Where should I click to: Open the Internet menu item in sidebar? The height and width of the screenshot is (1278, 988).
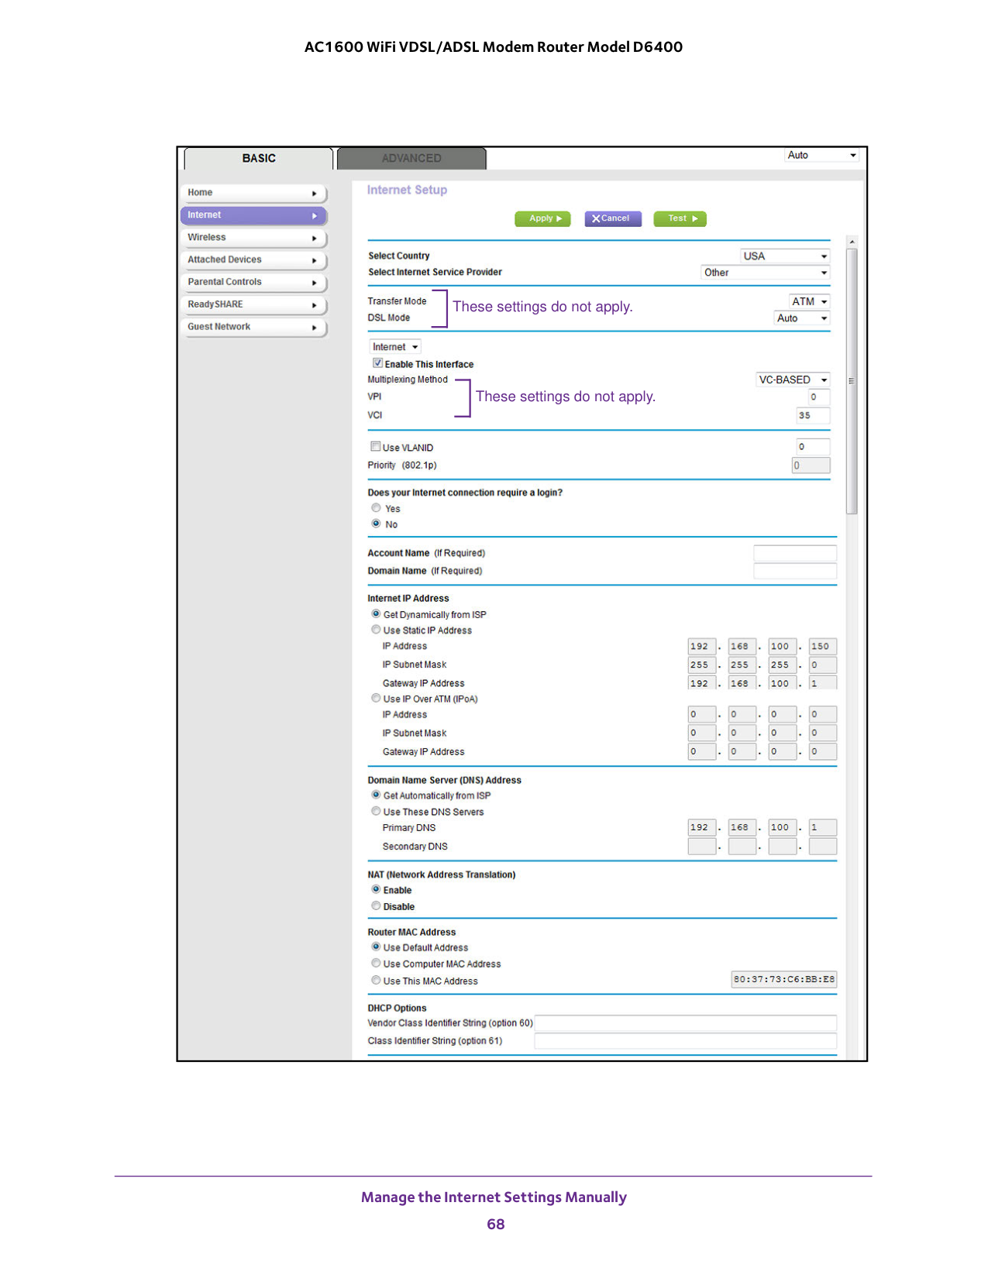tap(253, 215)
